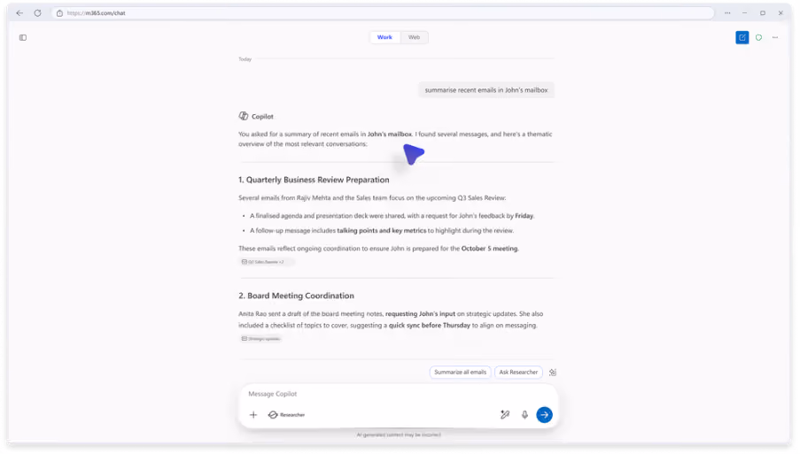Open the Strategic updates email citation chip
The image size is (800, 454).
coord(261,339)
